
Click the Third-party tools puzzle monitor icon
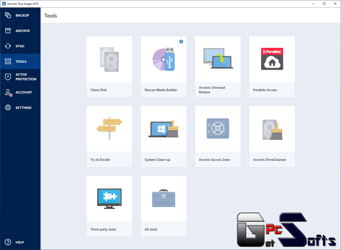(x=109, y=199)
